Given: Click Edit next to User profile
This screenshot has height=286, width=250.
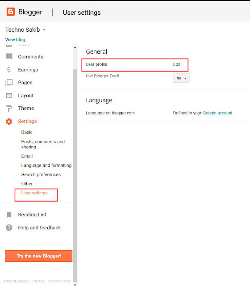Looking at the screenshot, I should click(x=177, y=64).
